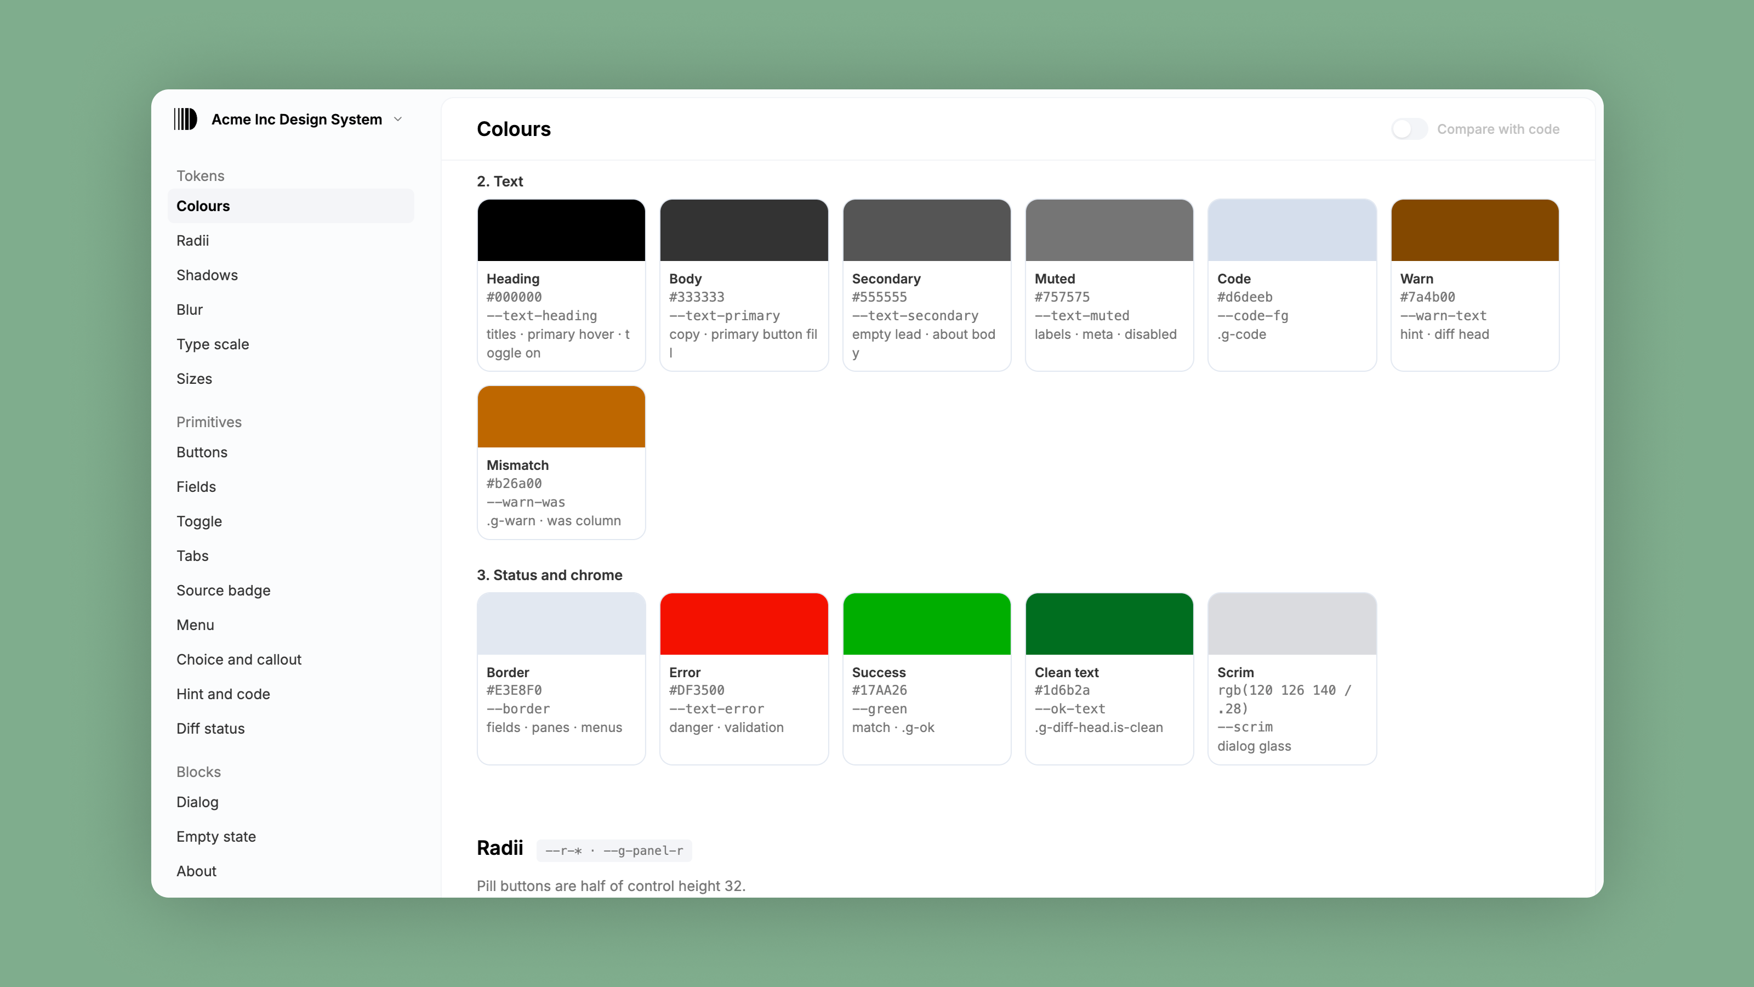Click the Radii section heading
Viewport: 1754px width, 987px height.
500,848
